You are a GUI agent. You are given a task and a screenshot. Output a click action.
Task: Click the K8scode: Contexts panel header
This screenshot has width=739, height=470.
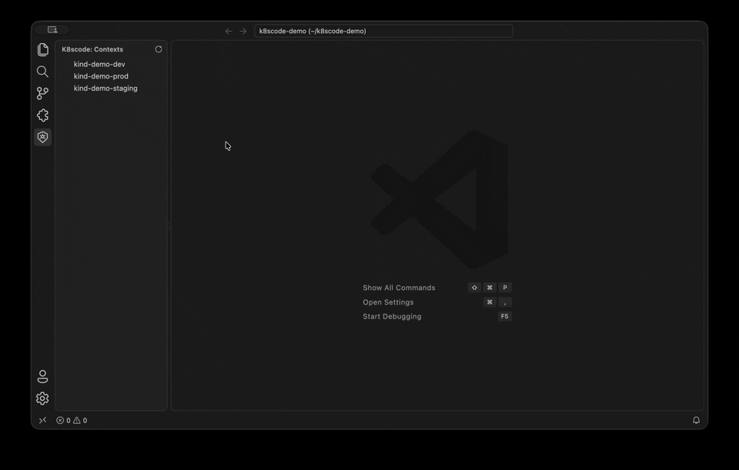pyautogui.click(x=92, y=49)
